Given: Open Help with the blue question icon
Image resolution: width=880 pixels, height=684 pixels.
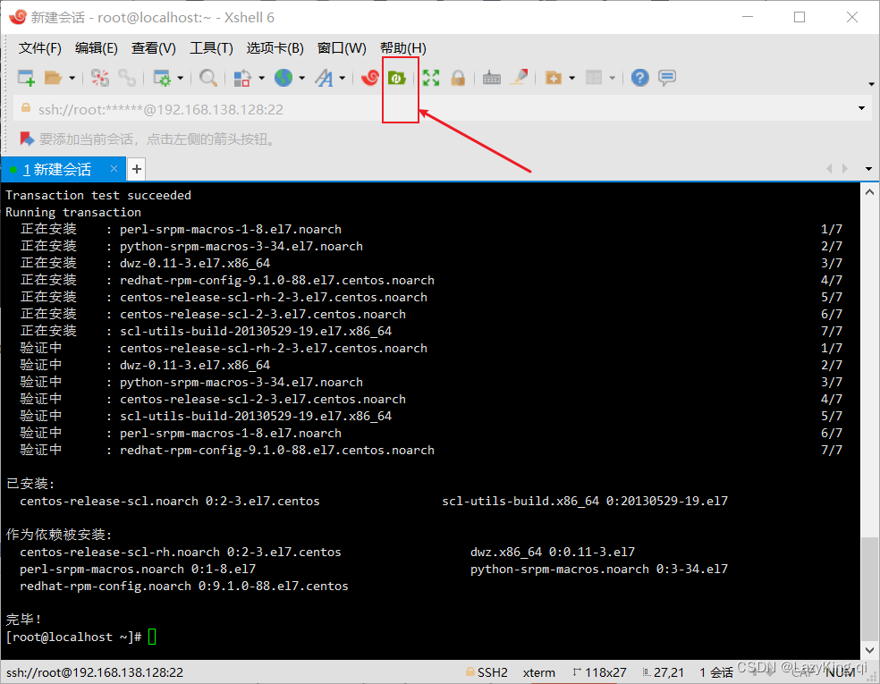Looking at the screenshot, I should (x=639, y=78).
